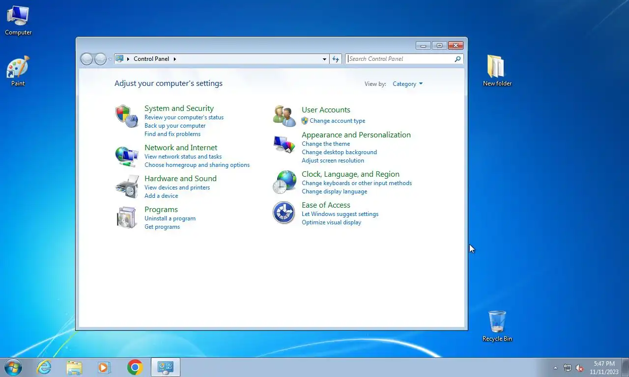Viewport: 629px width, 377px height.
Task: Click Change account type link
Action: [337, 121]
